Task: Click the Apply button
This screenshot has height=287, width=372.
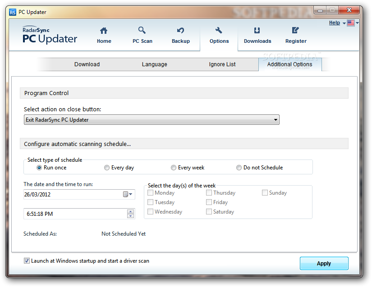Action: [324, 263]
